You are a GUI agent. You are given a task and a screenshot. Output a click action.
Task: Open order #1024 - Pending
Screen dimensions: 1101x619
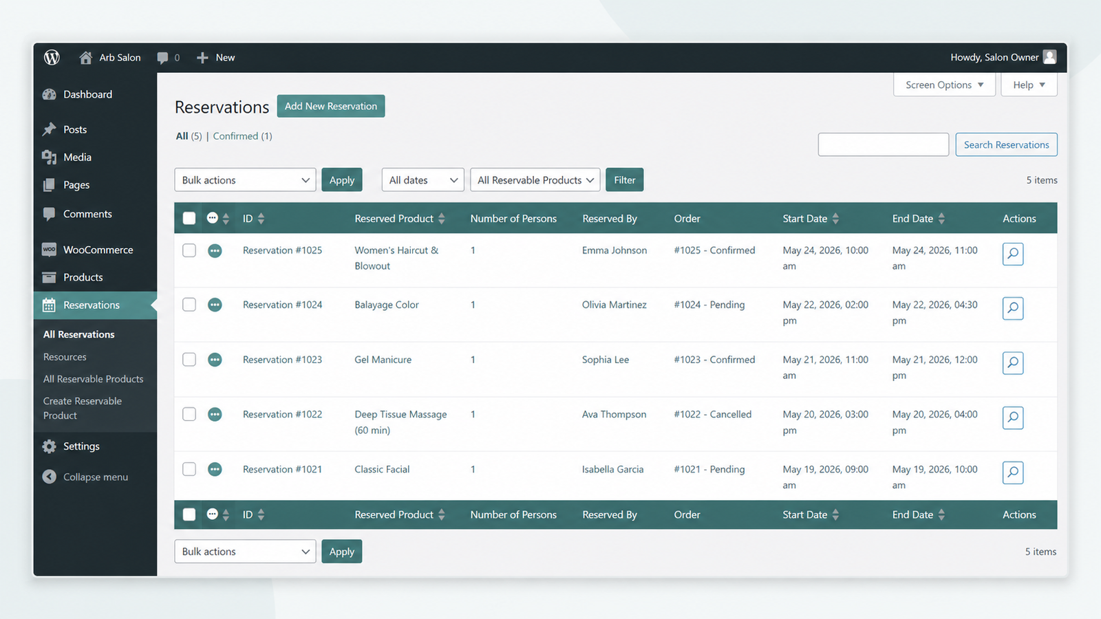[709, 305]
